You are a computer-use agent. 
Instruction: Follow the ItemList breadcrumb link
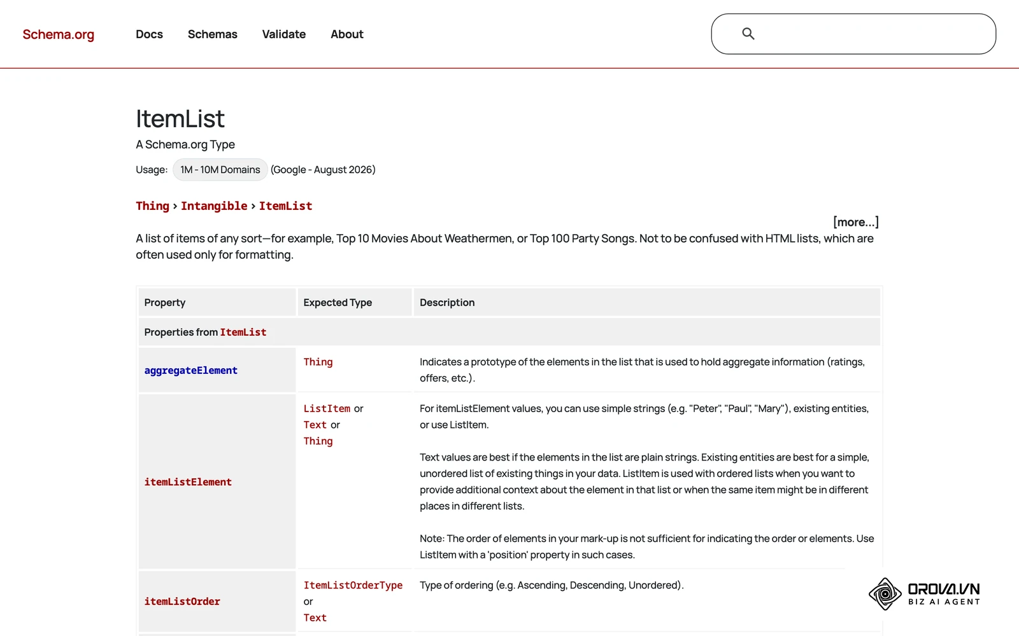[285, 206]
